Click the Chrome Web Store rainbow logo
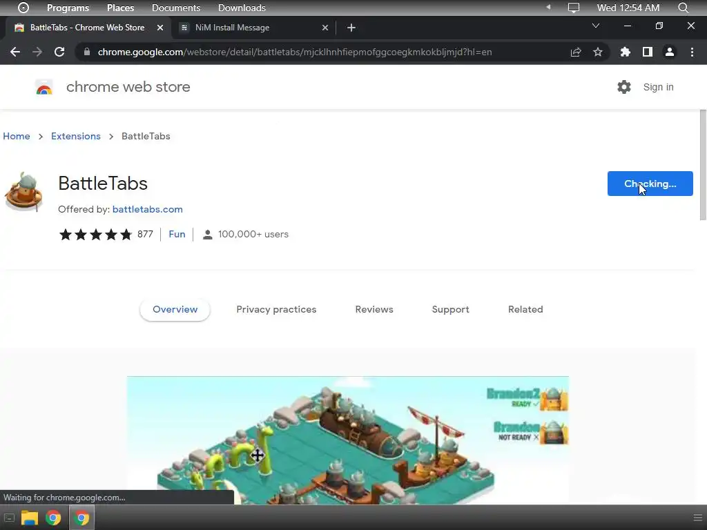The height and width of the screenshot is (530, 707). tap(44, 87)
